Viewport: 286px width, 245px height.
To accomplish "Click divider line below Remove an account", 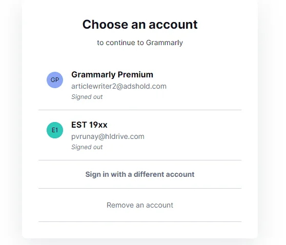I will click(140, 221).
